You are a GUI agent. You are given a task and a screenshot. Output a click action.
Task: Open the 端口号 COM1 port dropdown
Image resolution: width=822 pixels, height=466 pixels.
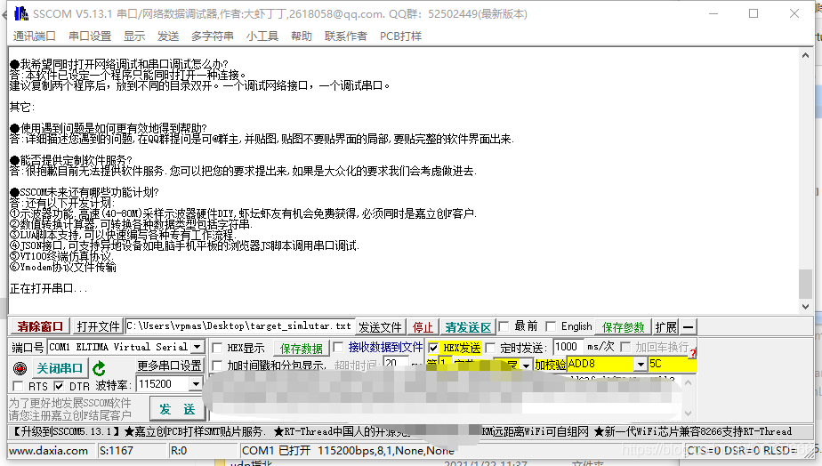[197, 347]
